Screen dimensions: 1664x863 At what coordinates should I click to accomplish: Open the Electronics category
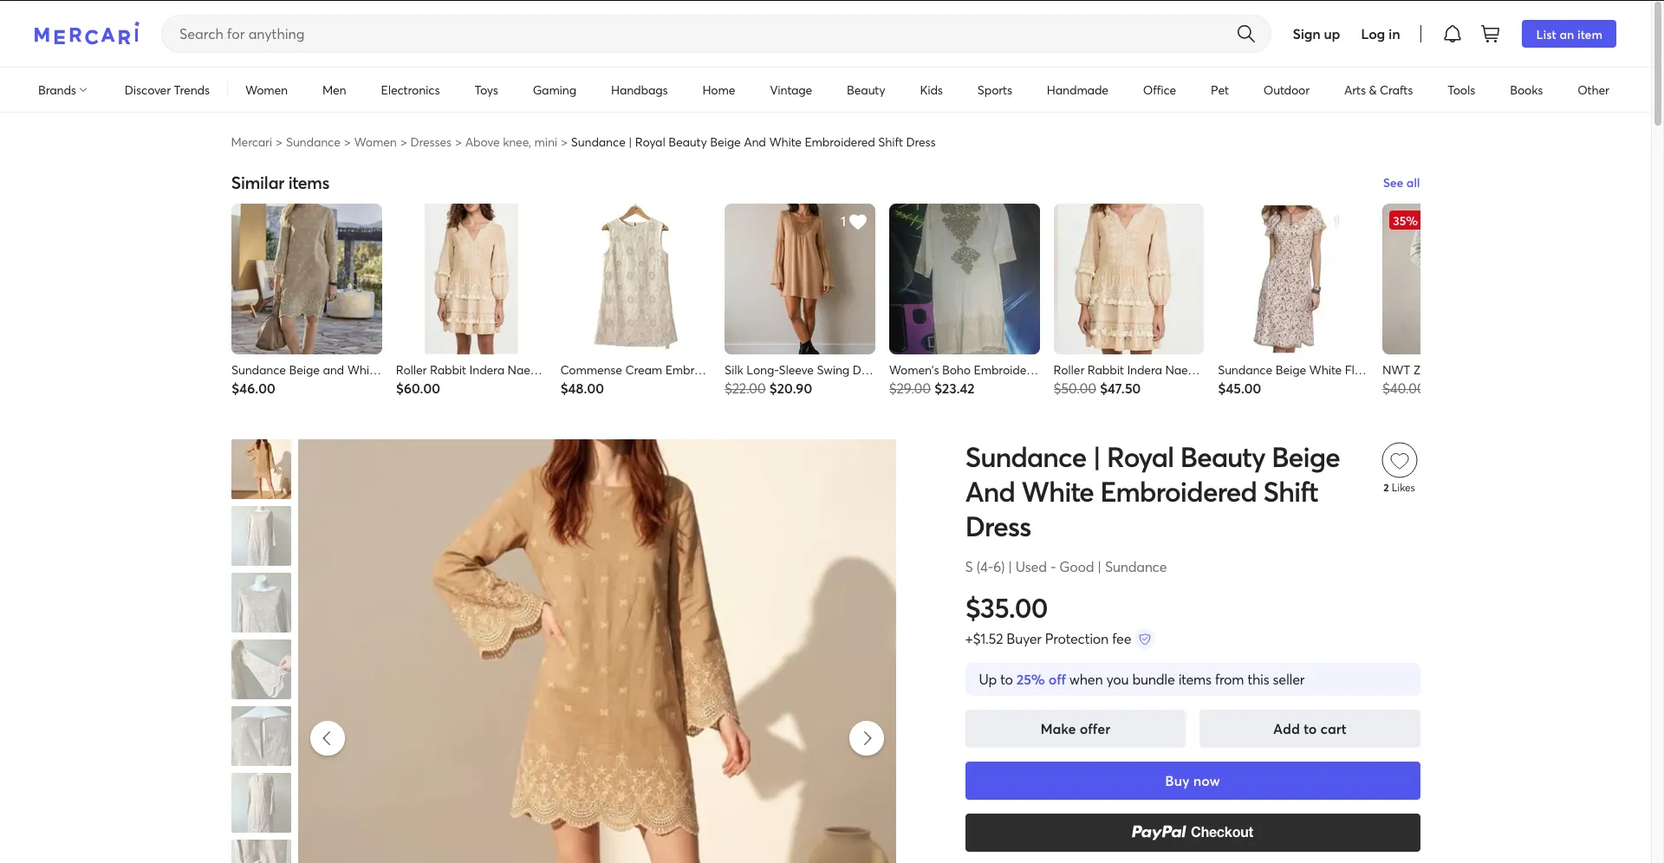click(x=410, y=90)
